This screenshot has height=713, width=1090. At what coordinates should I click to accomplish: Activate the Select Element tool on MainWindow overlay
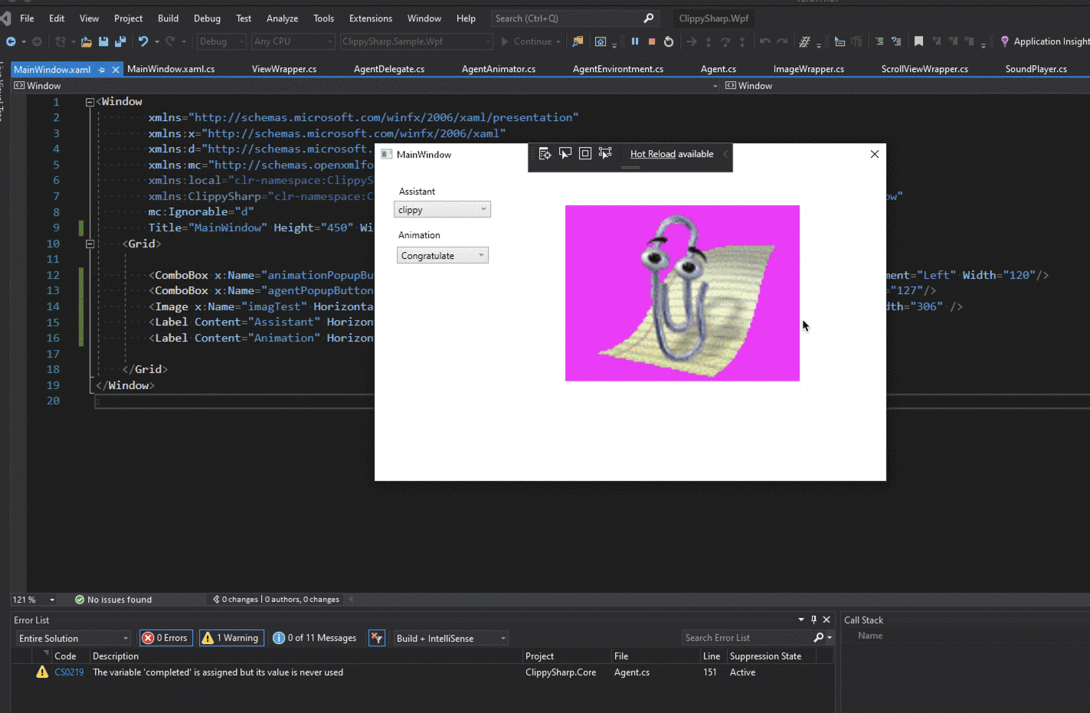click(565, 153)
